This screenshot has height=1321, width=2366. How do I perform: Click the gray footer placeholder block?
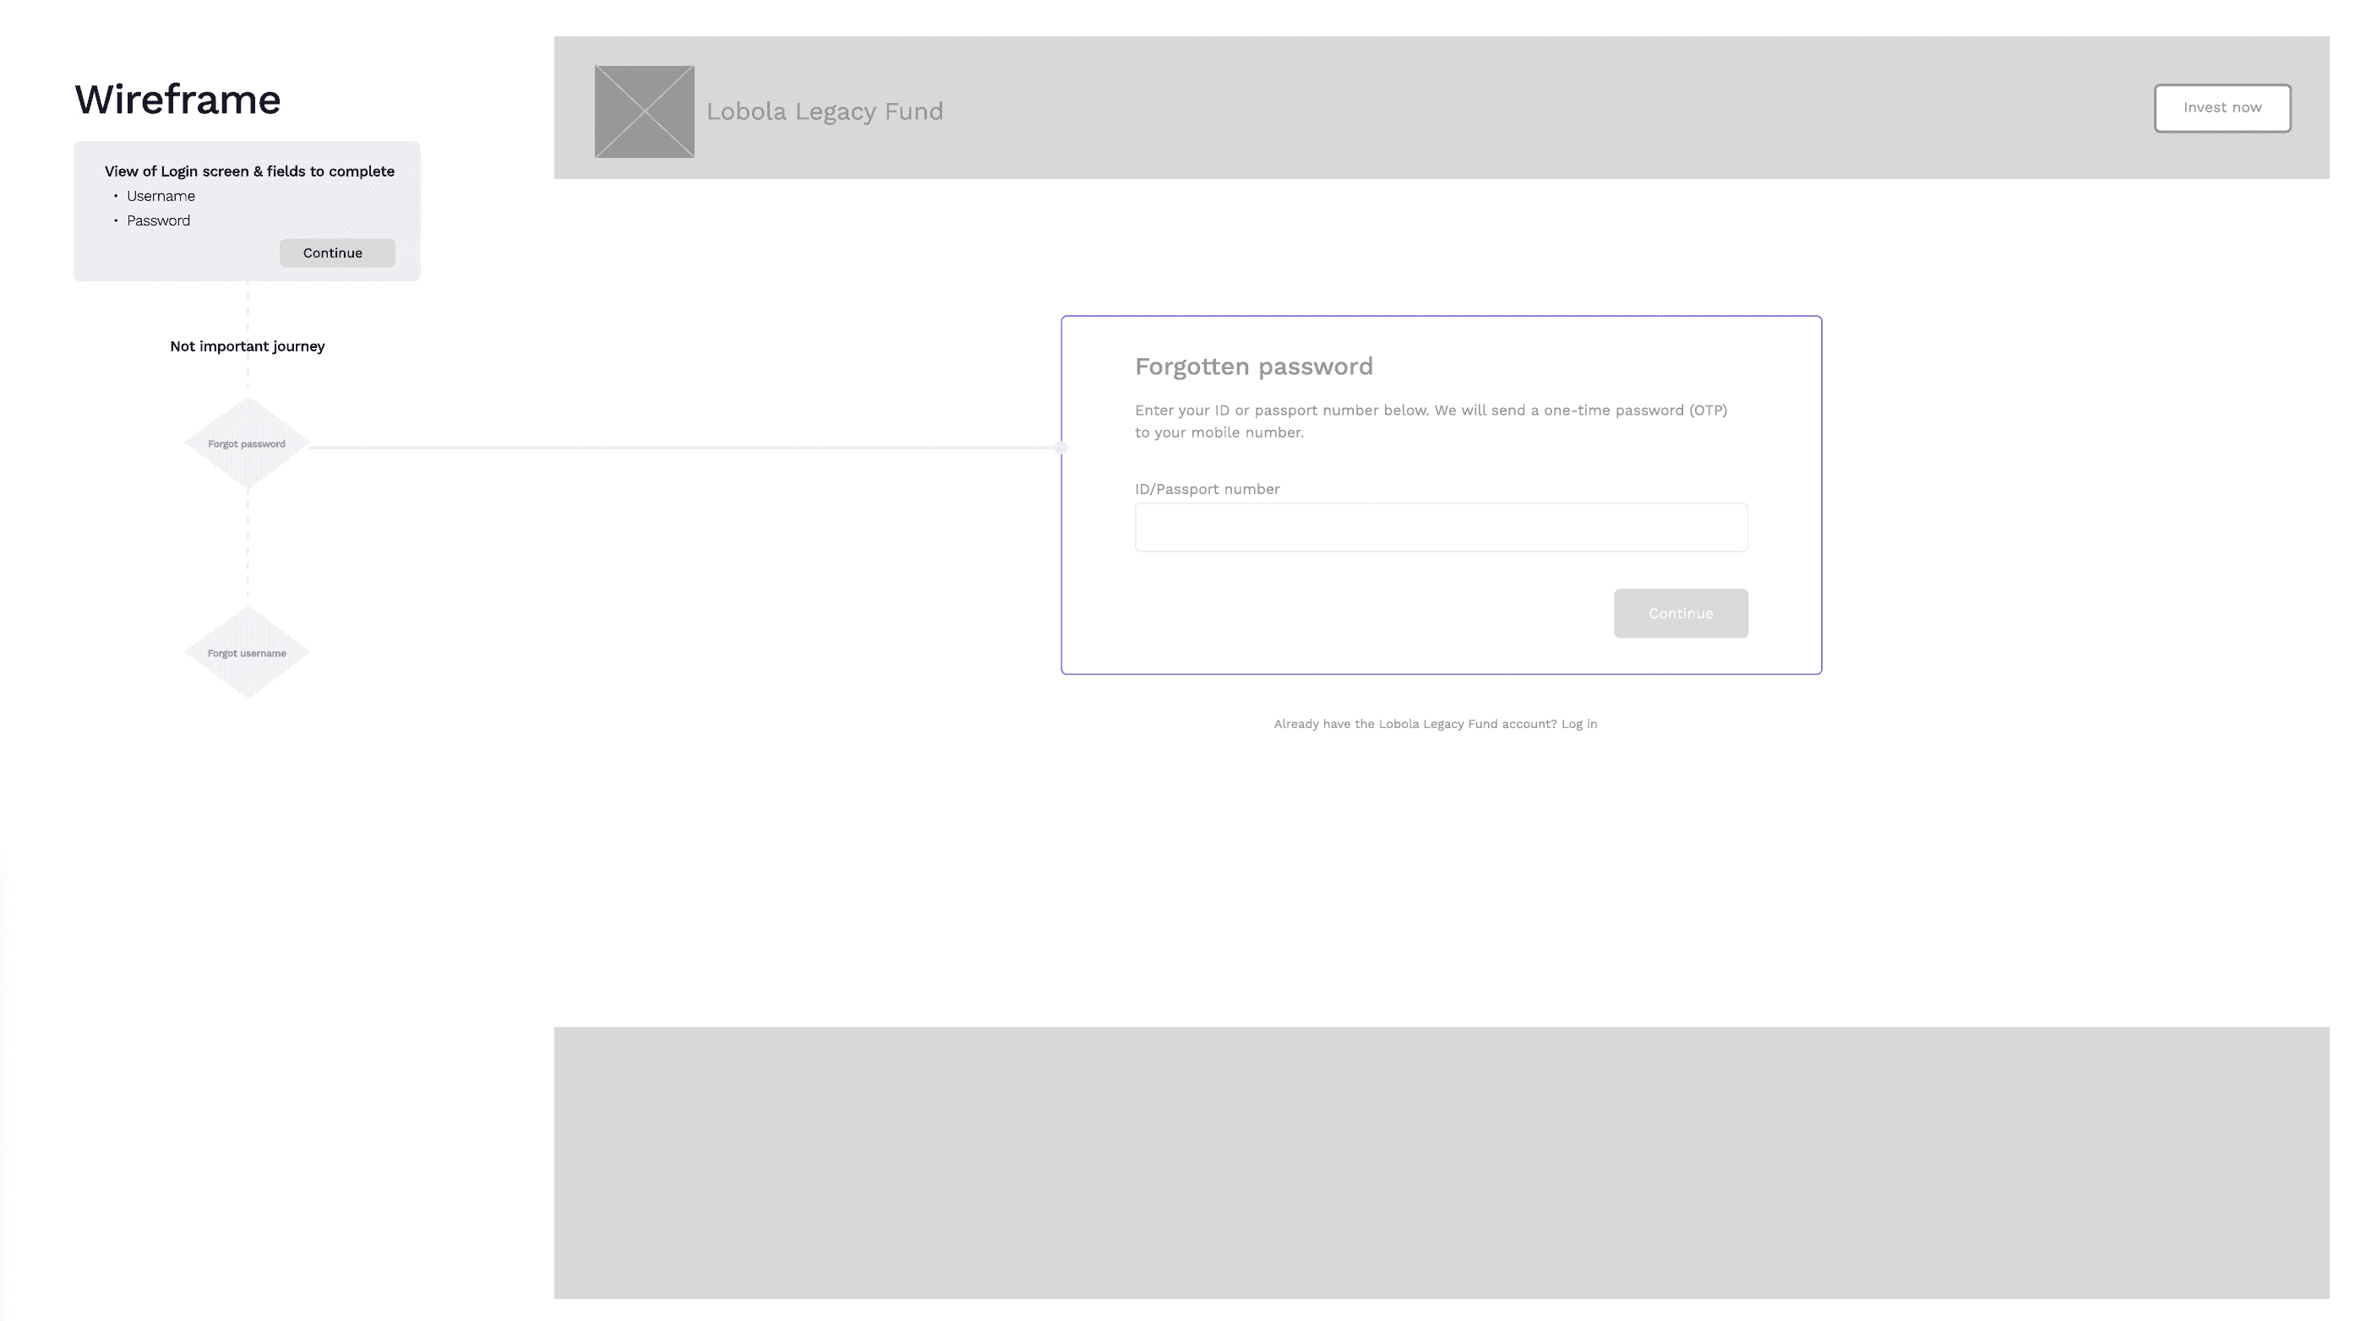coord(1440,1162)
